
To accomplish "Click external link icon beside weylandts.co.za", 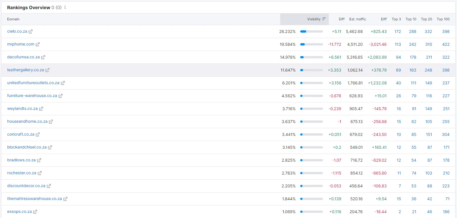I will [41, 109].
